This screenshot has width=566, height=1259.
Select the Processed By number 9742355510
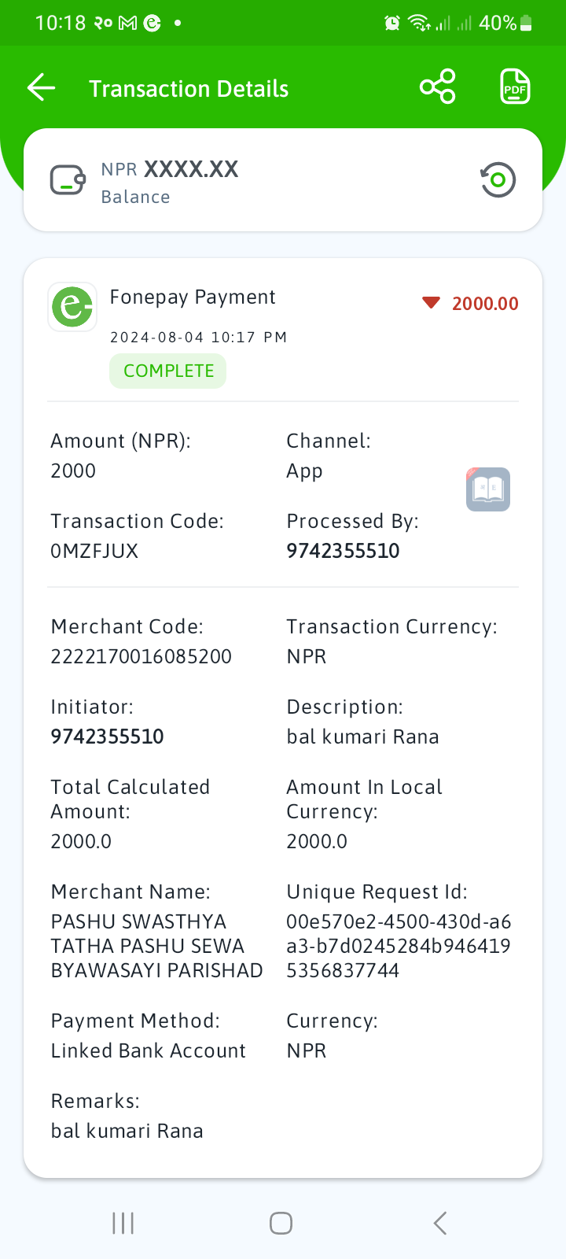tap(343, 551)
